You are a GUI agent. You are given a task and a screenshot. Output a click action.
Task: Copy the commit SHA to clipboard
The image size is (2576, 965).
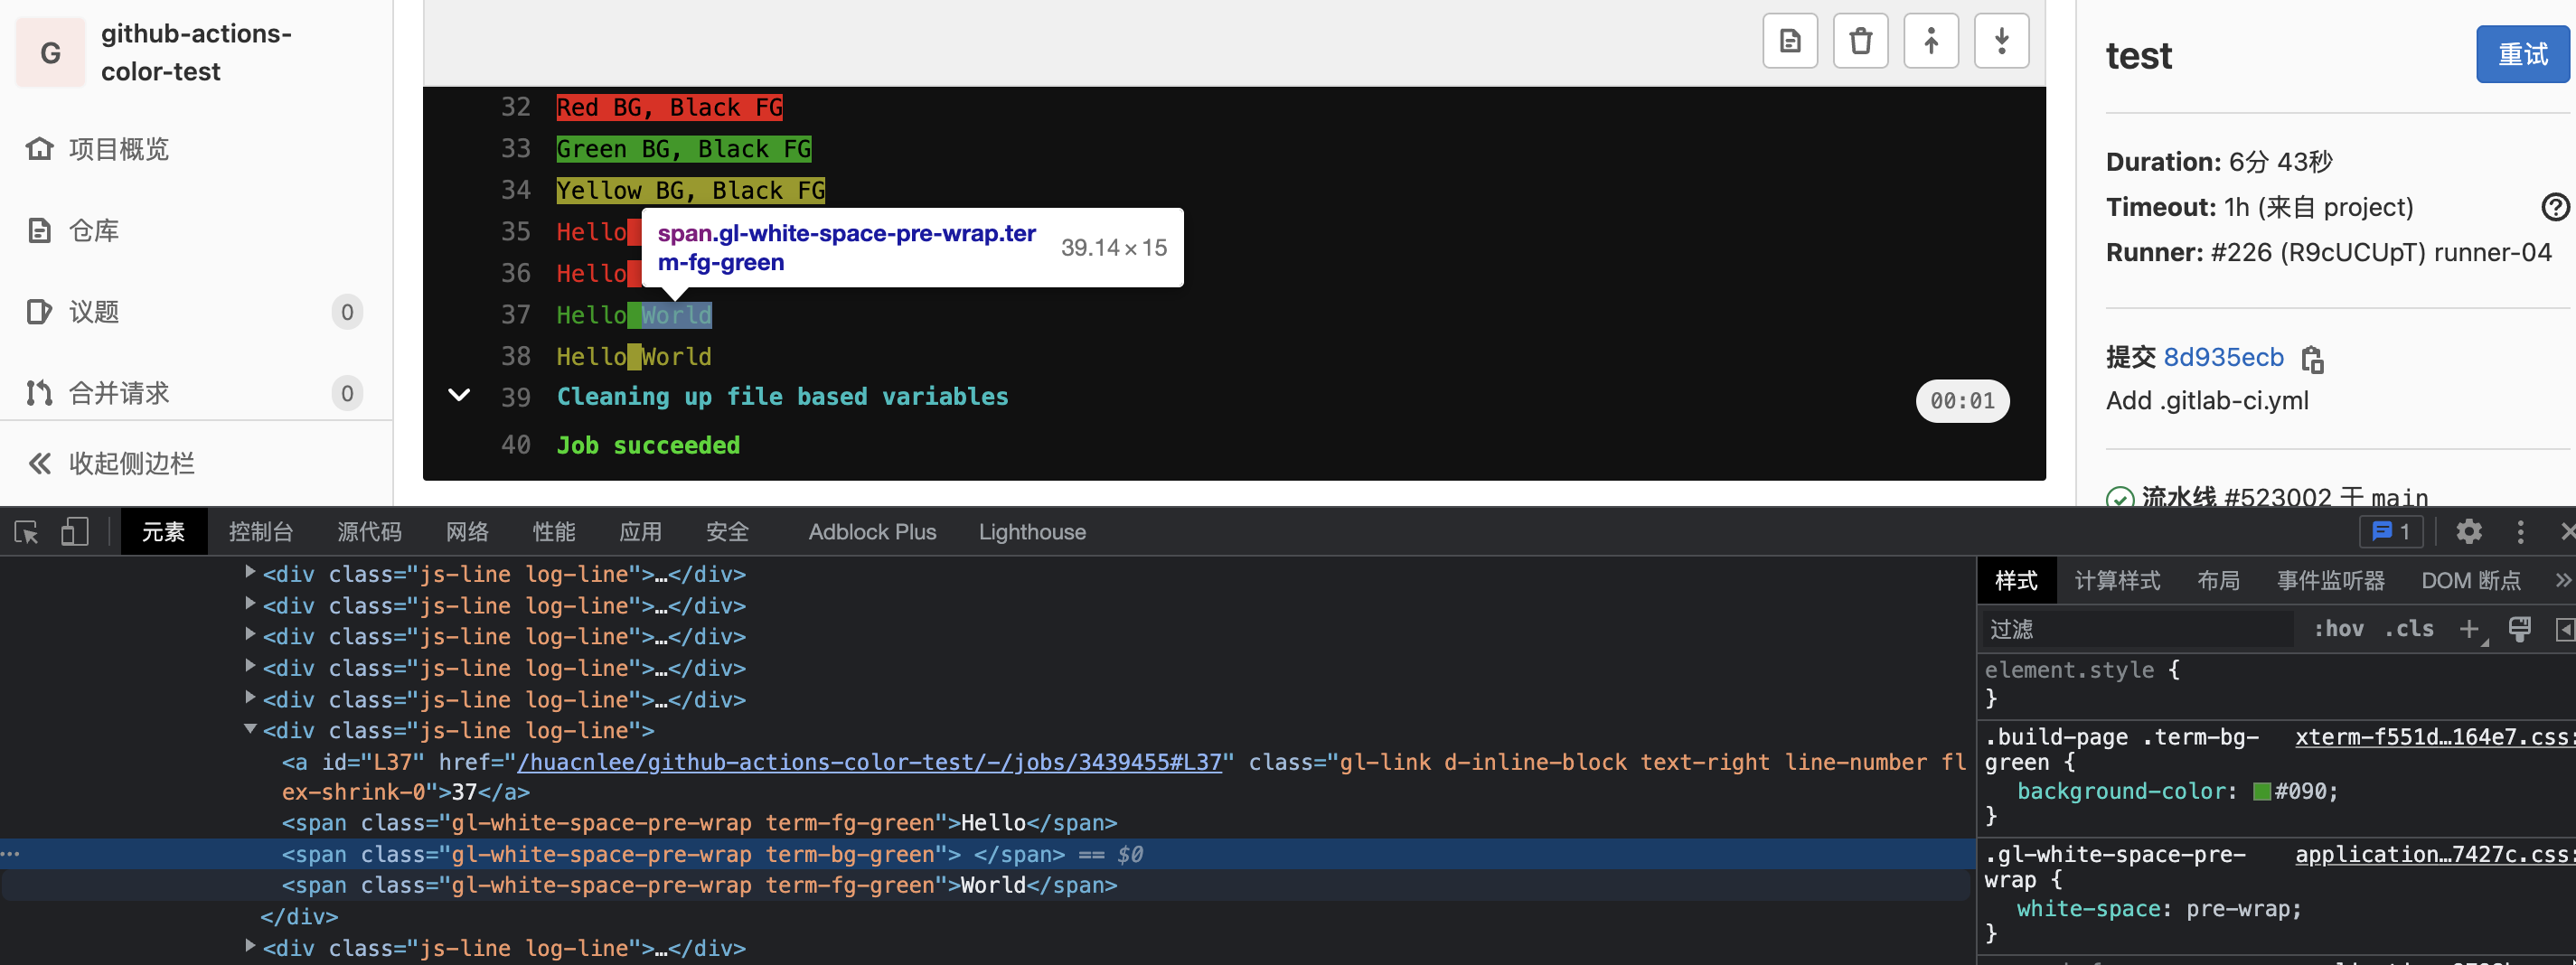(x=2312, y=359)
